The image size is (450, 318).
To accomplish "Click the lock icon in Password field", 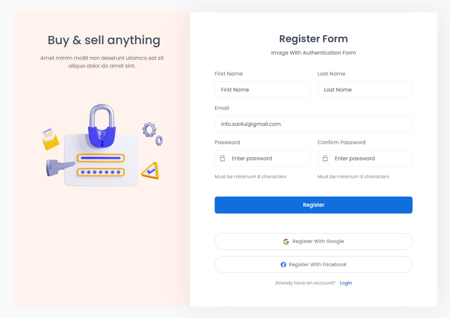I will 222,159.
